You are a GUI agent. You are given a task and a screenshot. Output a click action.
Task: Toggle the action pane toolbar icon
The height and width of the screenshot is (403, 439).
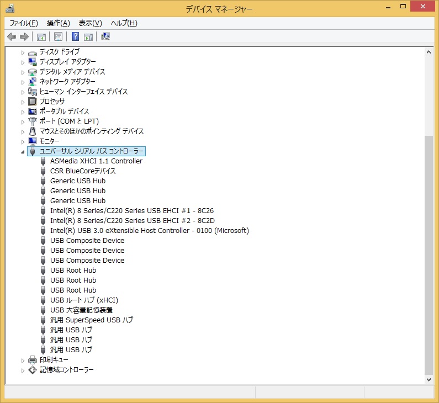point(88,36)
